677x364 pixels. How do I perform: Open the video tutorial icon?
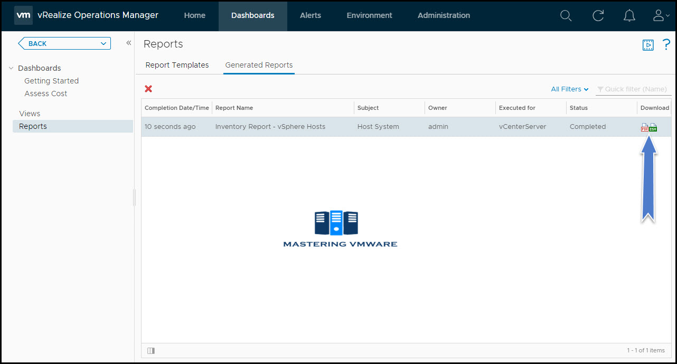click(x=648, y=45)
